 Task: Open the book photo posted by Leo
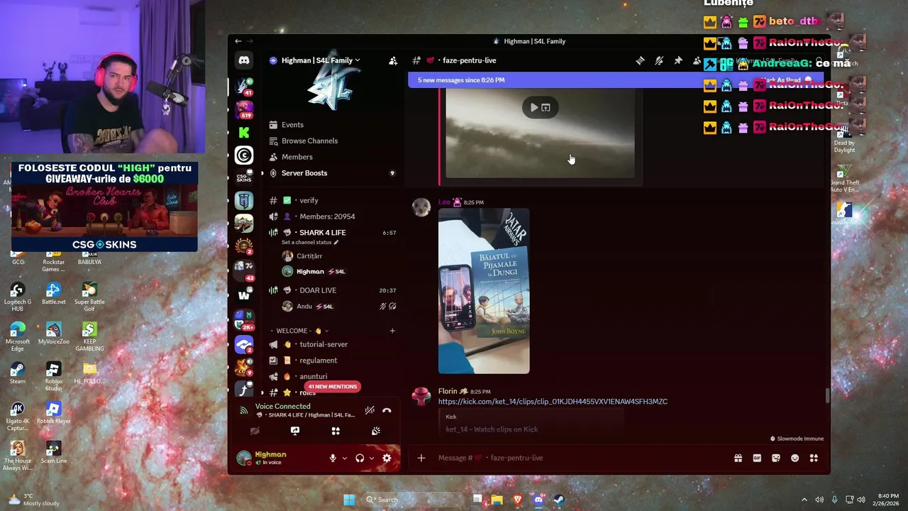click(484, 291)
